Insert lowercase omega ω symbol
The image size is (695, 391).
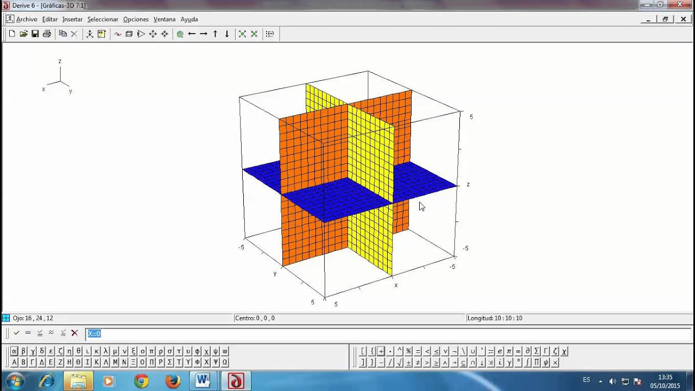[x=224, y=351]
